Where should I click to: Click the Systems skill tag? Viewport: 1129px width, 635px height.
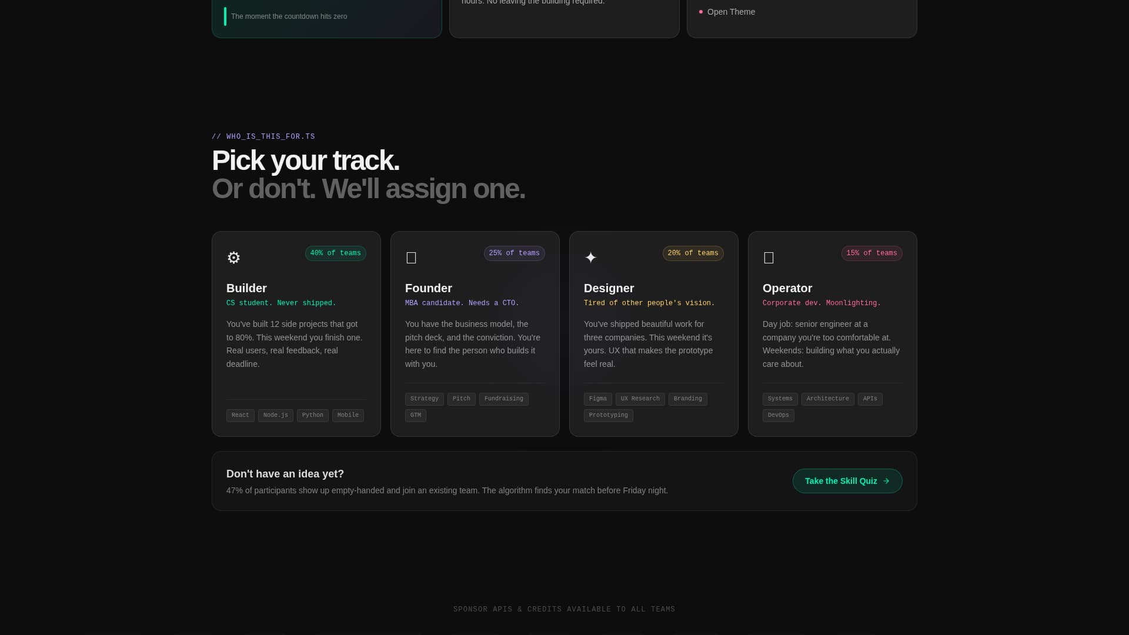pos(780,399)
